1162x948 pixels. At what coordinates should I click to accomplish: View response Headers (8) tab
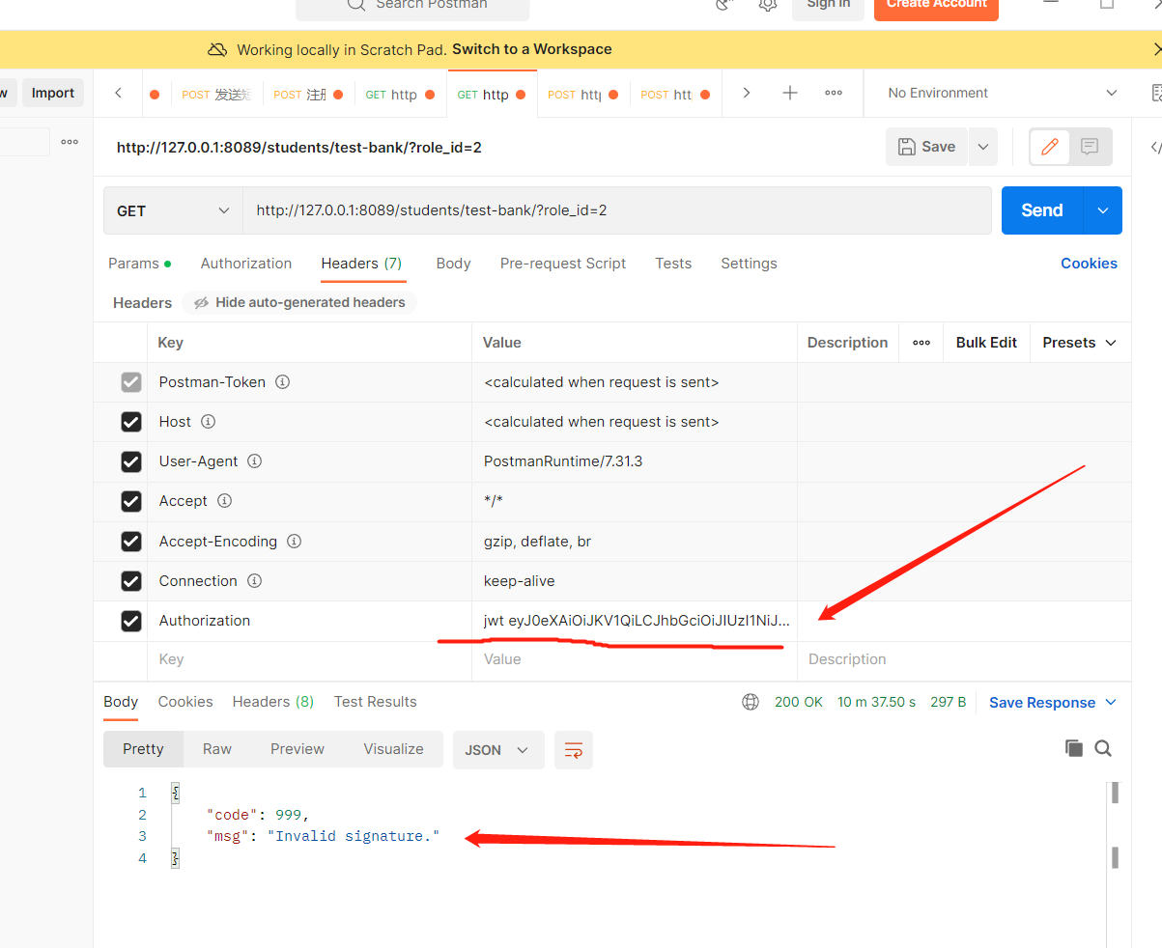(x=273, y=702)
